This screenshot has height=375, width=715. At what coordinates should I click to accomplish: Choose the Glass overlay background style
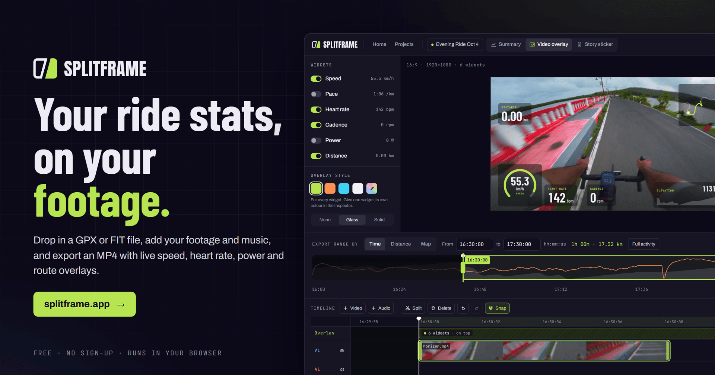click(352, 220)
